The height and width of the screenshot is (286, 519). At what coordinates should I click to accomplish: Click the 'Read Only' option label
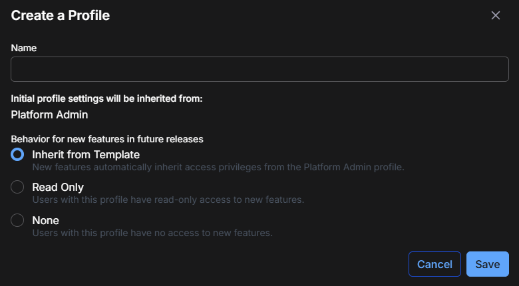(x=58, y=188)
